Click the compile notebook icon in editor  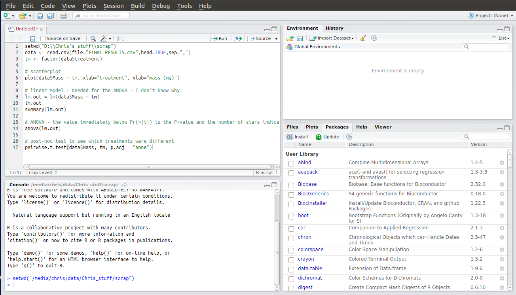click(120, 38)
